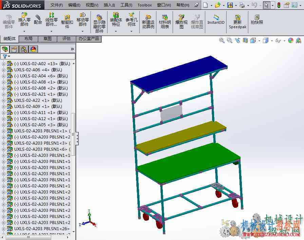Expand the UXLS-02-A22 <1> component node
304x240 pixels.
point(3,100)
